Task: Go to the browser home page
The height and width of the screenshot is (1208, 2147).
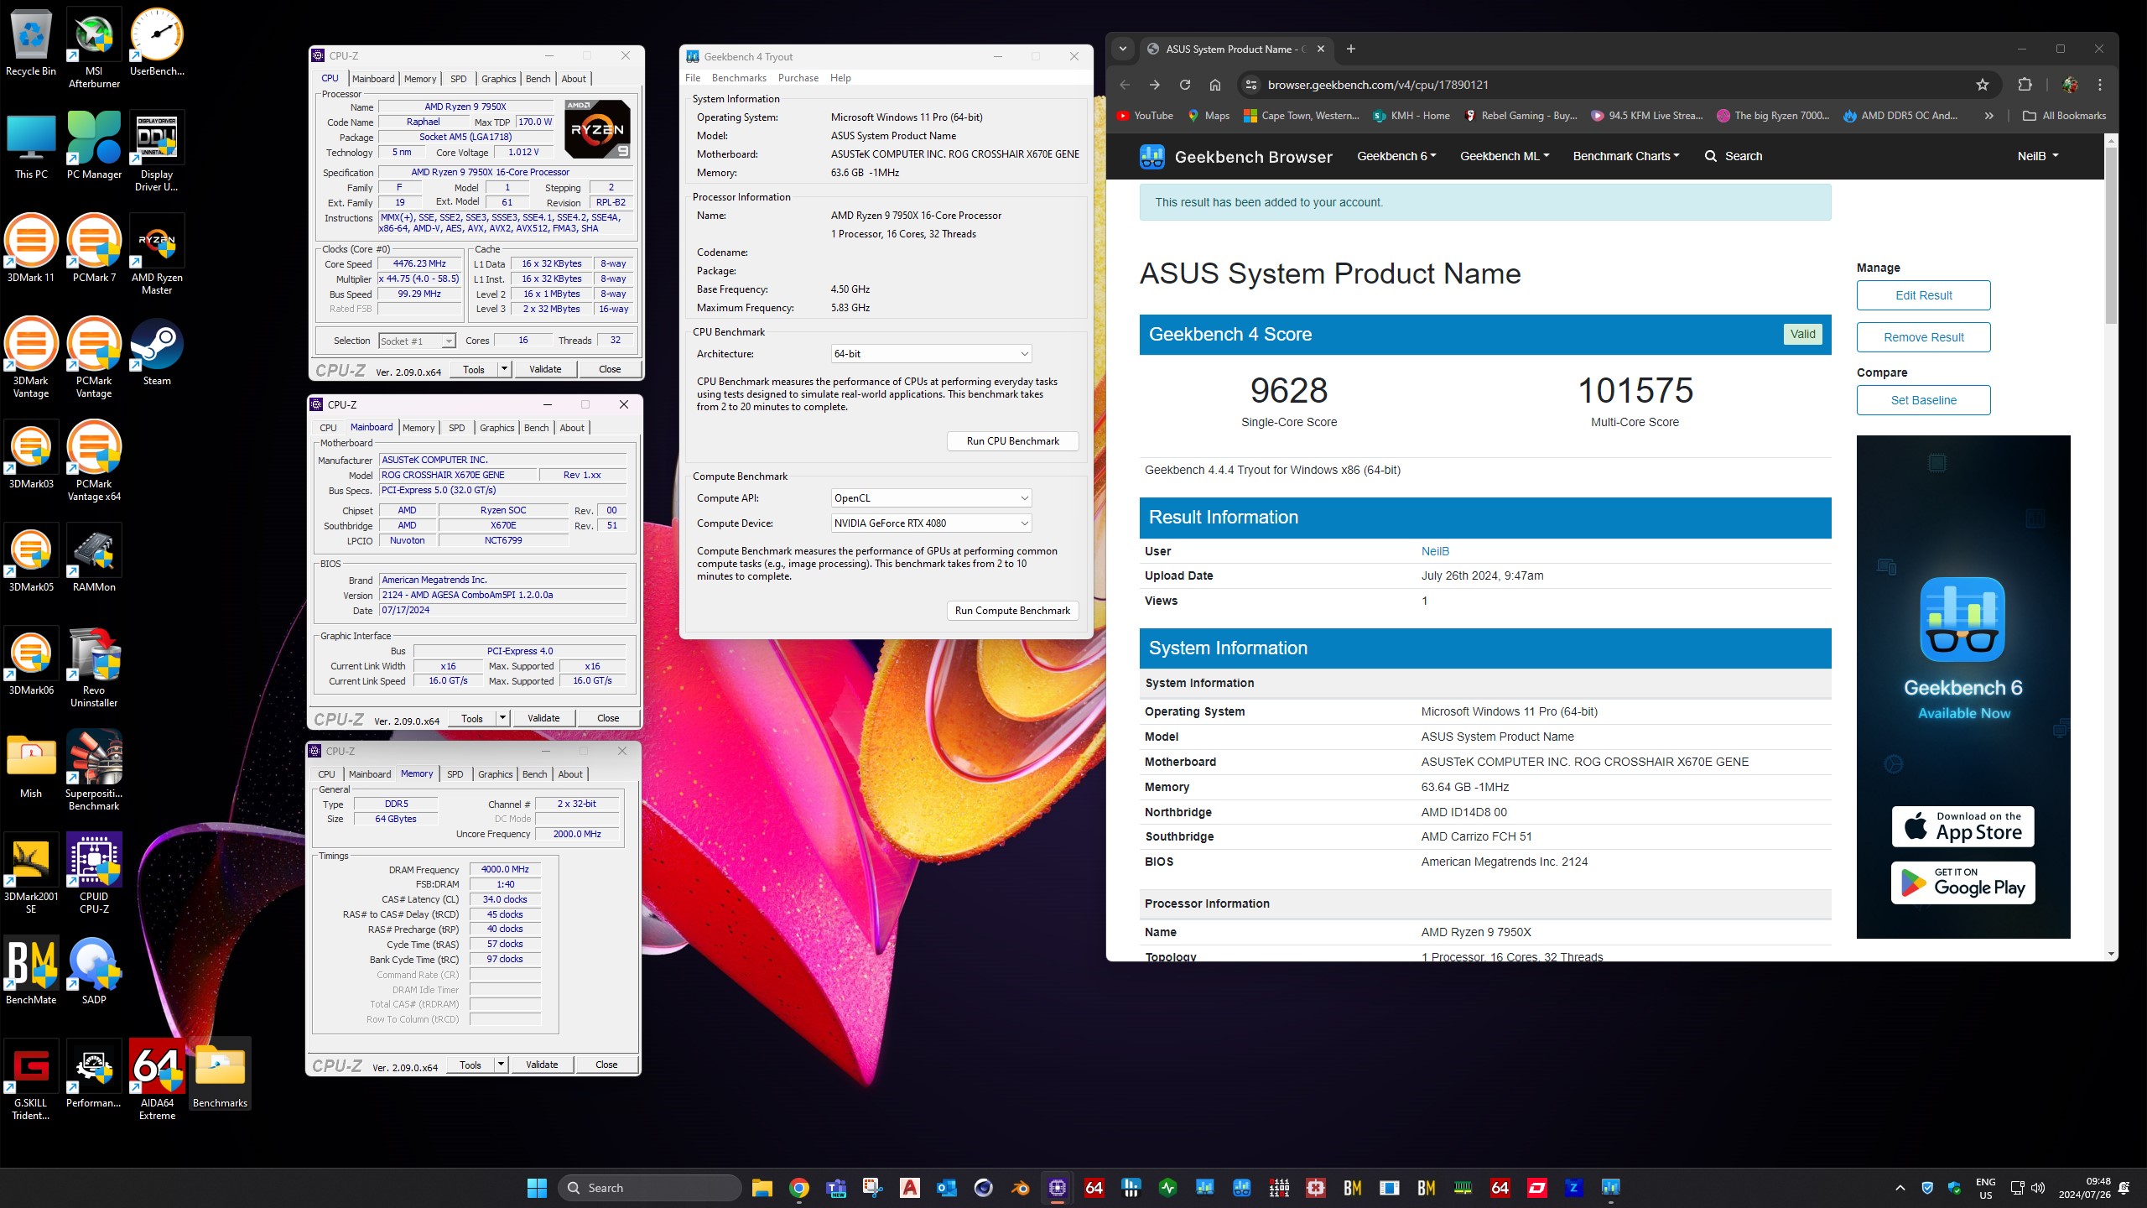Action: pos(1214,85)
